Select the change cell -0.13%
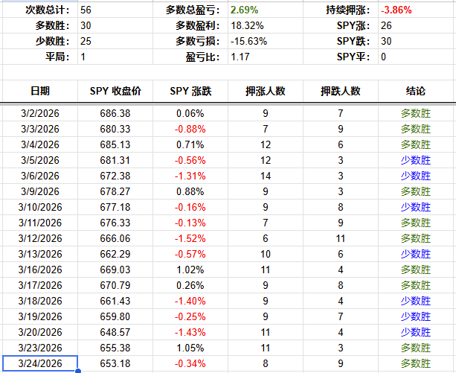This screenshot has height=373, width=456. coord(190,223)
